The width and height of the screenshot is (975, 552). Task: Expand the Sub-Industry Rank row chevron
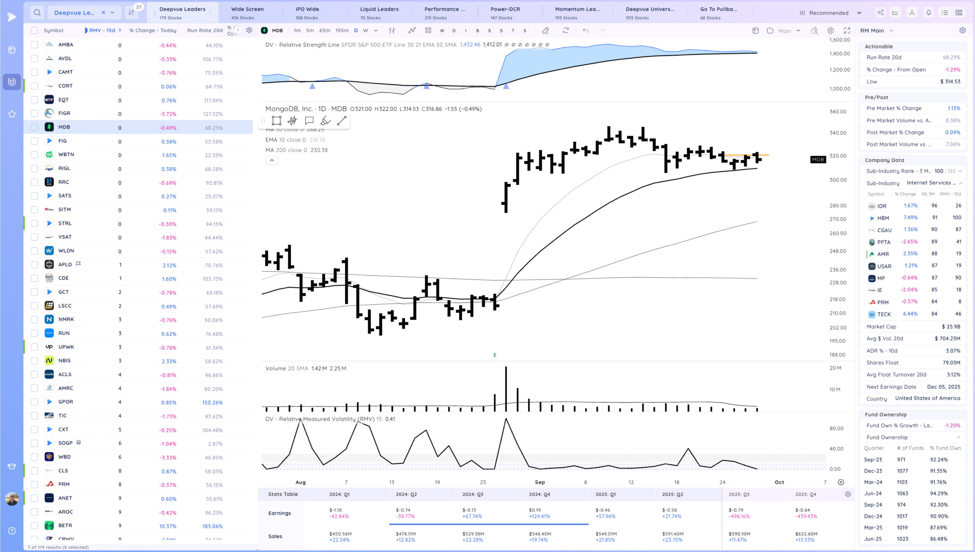[x=960, y=171]
